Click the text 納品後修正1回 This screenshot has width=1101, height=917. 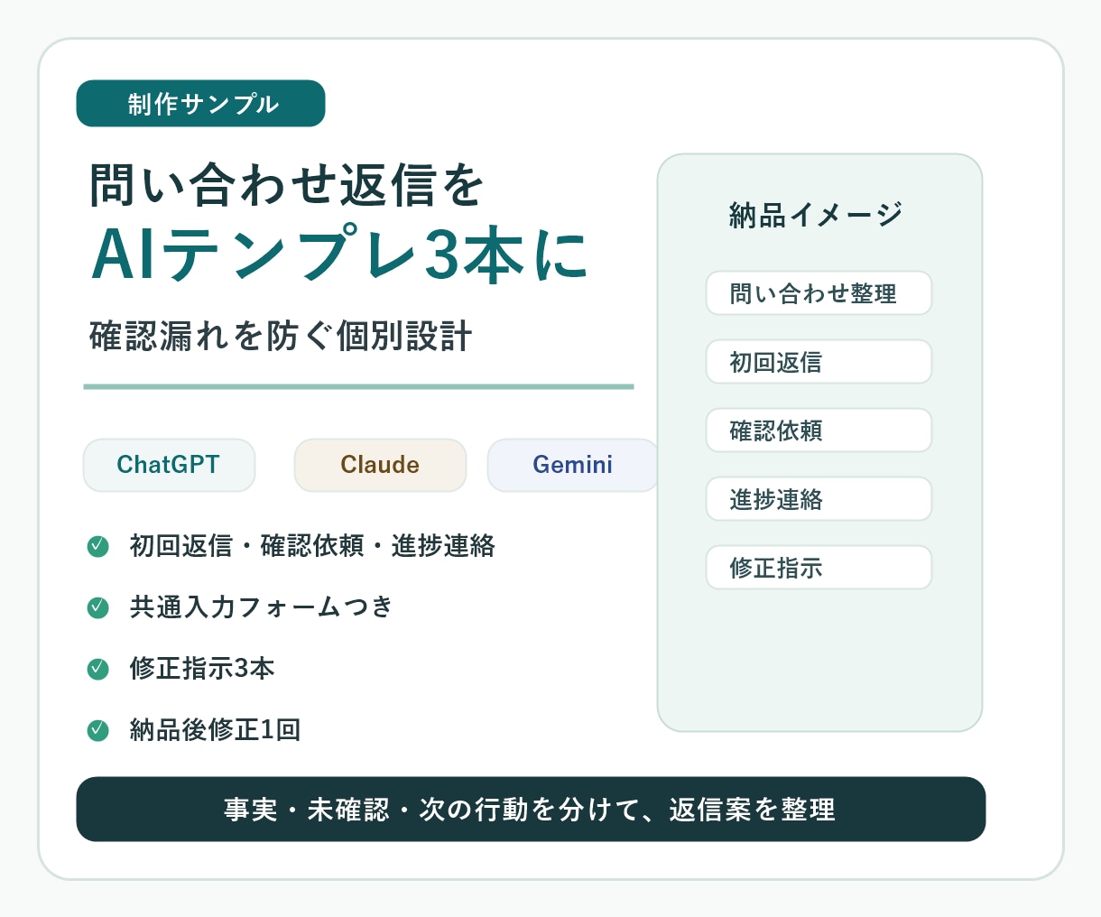point(215,730)
